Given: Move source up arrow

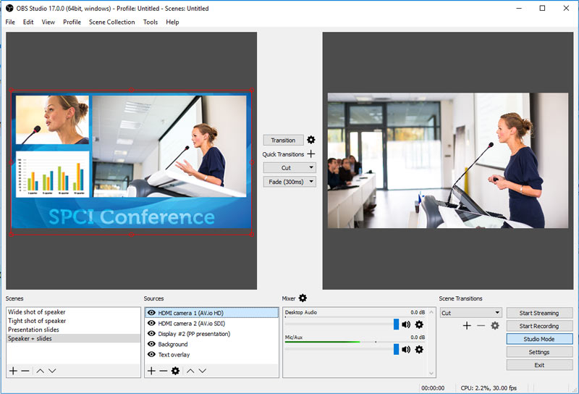Looking at the screenshot, I should click(190, 371).
